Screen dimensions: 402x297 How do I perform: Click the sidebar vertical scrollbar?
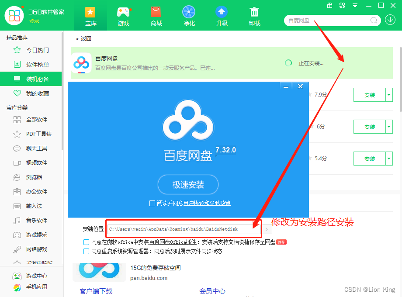tap(62, 91)
